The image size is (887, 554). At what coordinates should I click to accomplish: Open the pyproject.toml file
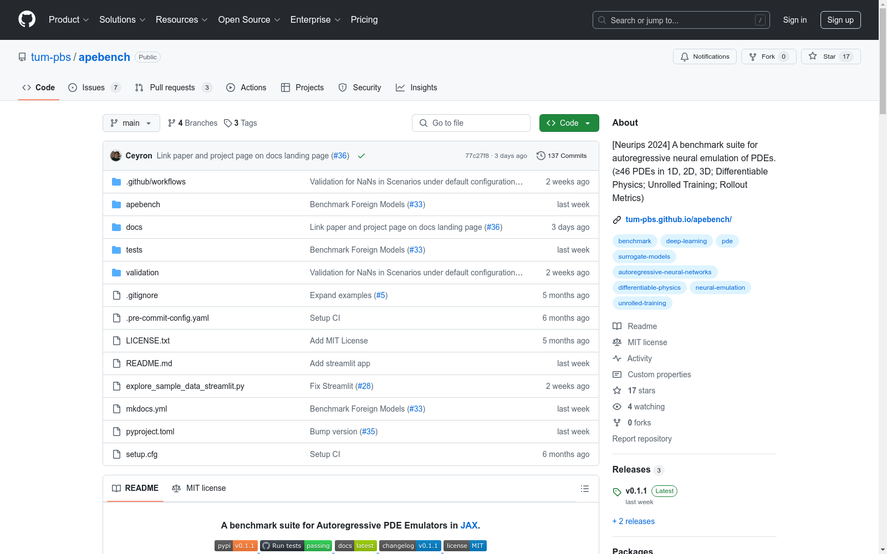pyautogui.click(x=150, y=432)
